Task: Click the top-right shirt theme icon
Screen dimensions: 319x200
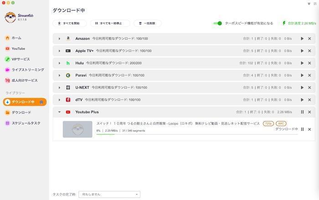Action: 309,4
